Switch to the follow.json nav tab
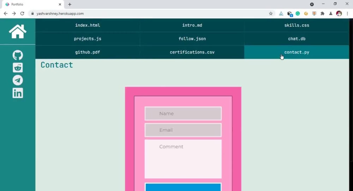The image size is (353, 191). pyautogui.click(x=192, y=39)
